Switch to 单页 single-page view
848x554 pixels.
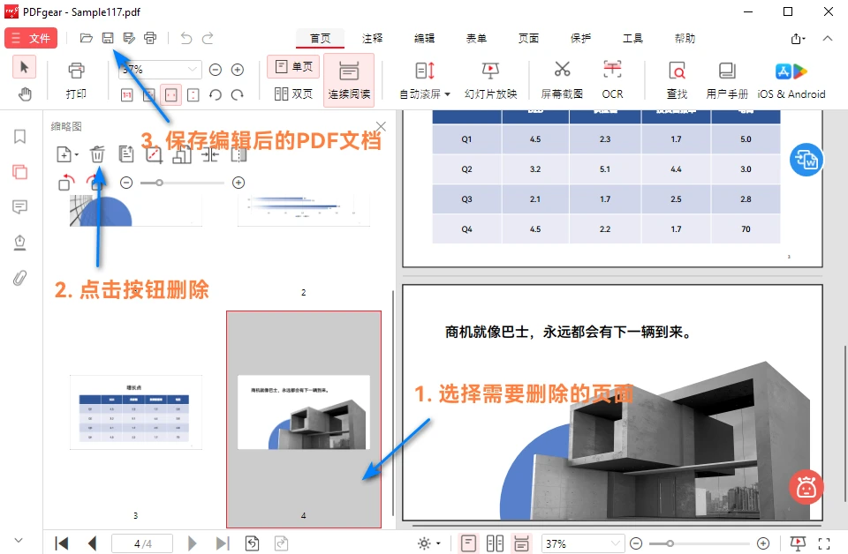click(x=292, y=65)
